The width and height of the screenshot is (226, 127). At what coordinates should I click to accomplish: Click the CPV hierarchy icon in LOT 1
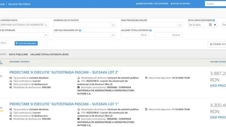click(x=79, y=113)
